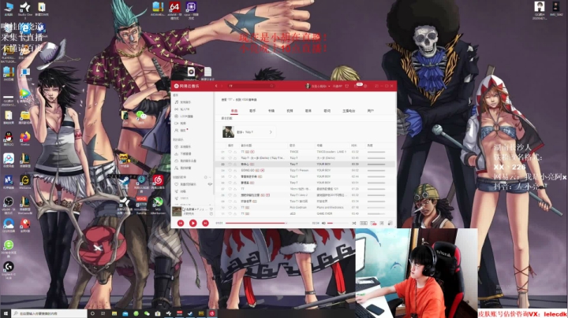
Task: Open the NetEase Cloud Music taskbar icon
Action: tap(212, 313)
